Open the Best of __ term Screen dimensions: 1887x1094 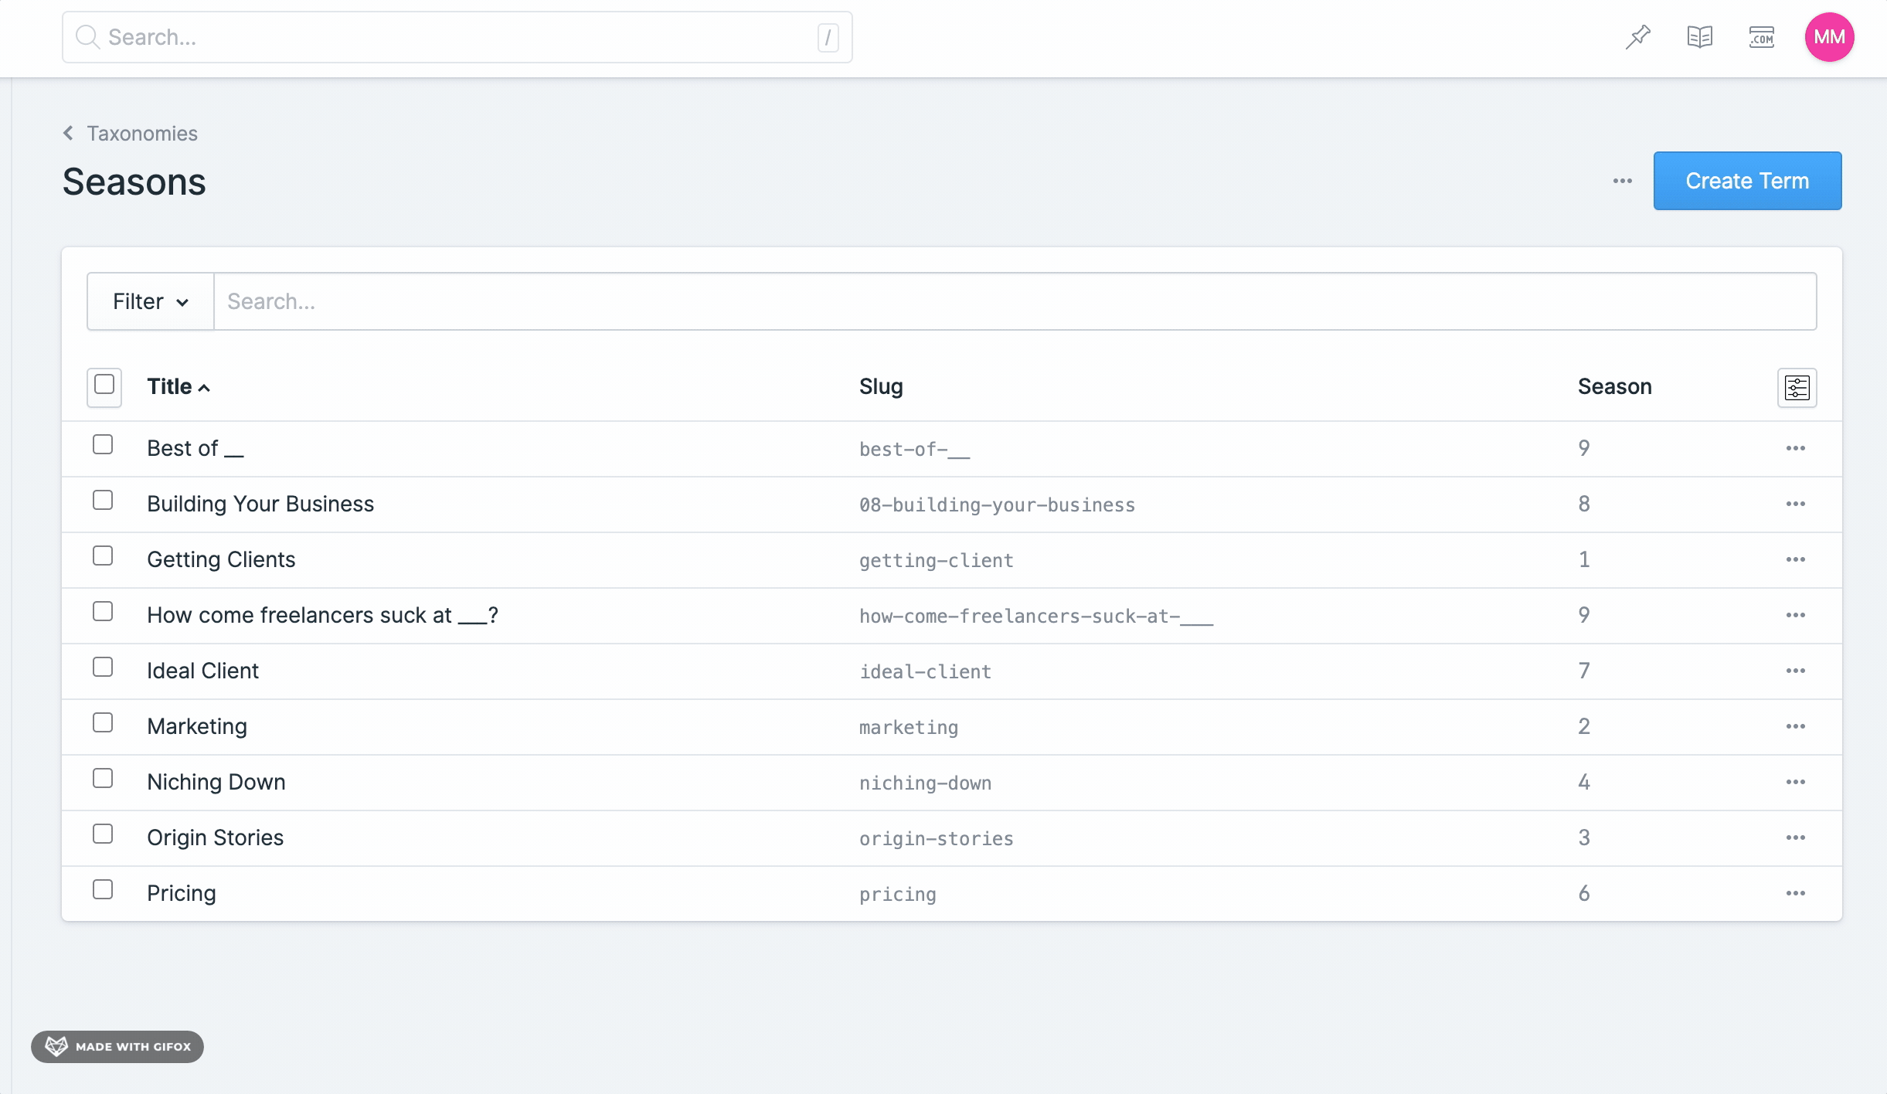pos(195,448)
